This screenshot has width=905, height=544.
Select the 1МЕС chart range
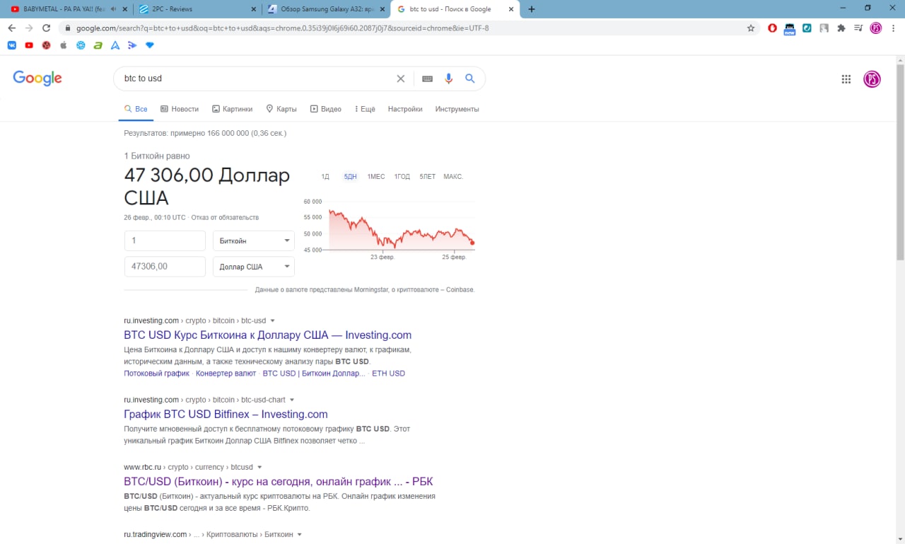376,177
